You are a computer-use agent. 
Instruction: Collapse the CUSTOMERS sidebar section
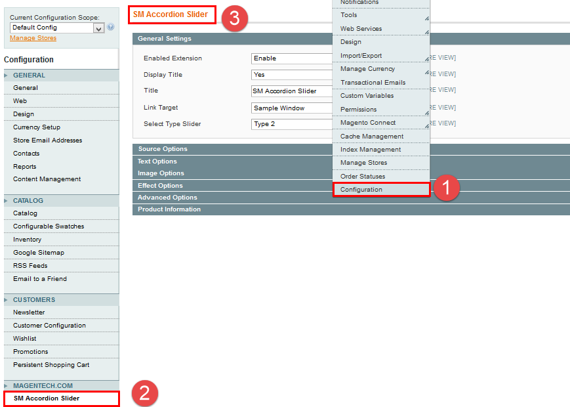(61, 300)
